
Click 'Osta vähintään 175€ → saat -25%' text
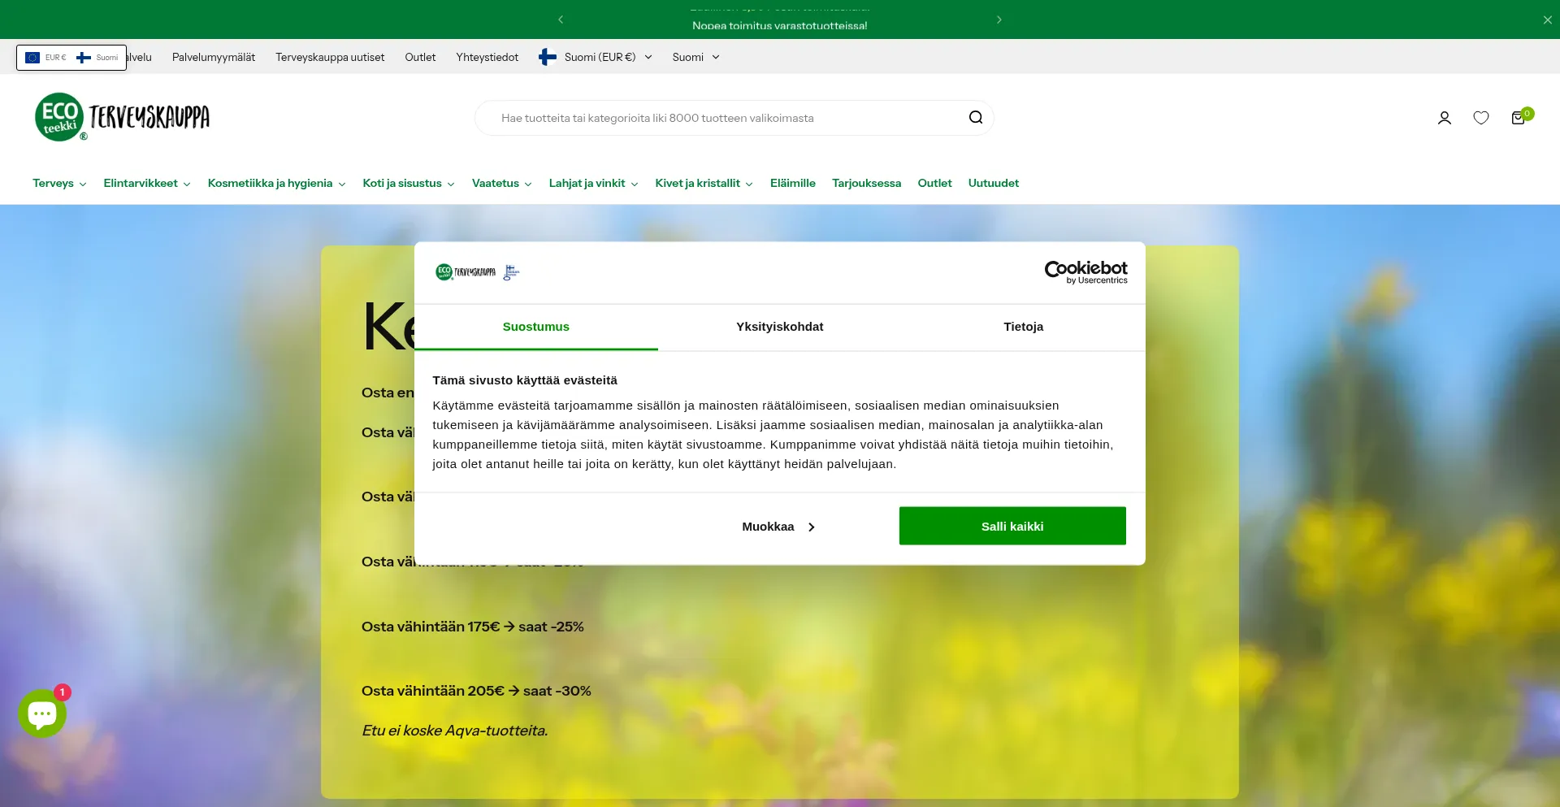[x=473, y=627]
